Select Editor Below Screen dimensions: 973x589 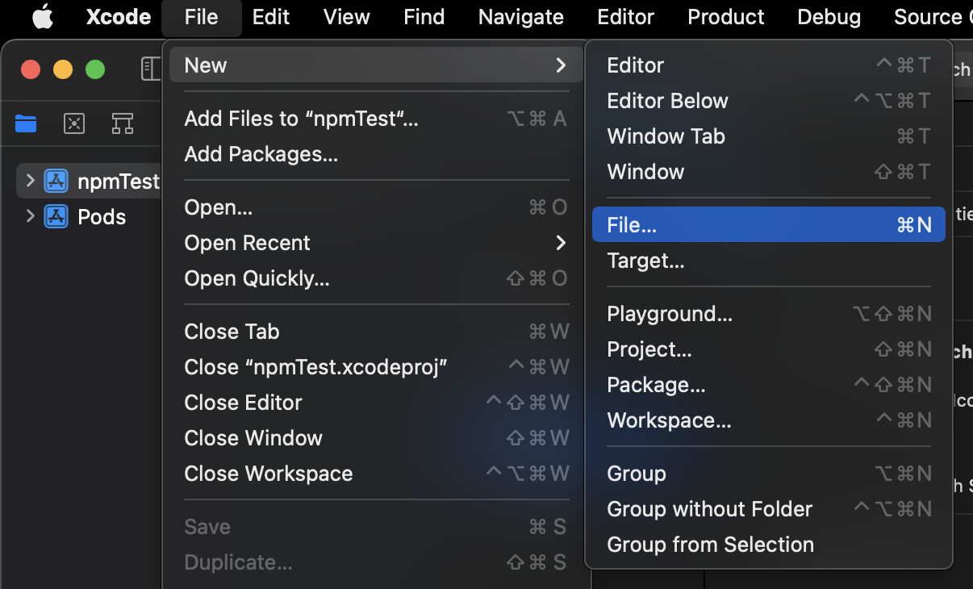(769, 101)
